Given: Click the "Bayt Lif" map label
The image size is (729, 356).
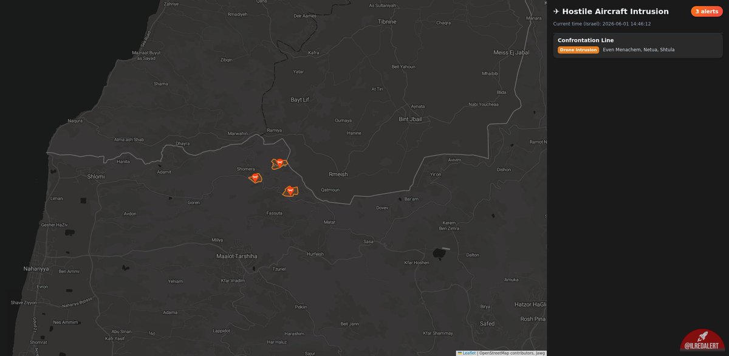Looking at the screenshot, I should (x=299, y=99).
